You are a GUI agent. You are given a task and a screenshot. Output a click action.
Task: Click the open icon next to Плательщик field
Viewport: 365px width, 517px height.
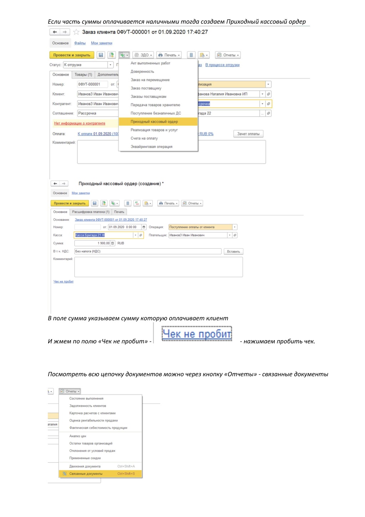[x=235, y=235]
